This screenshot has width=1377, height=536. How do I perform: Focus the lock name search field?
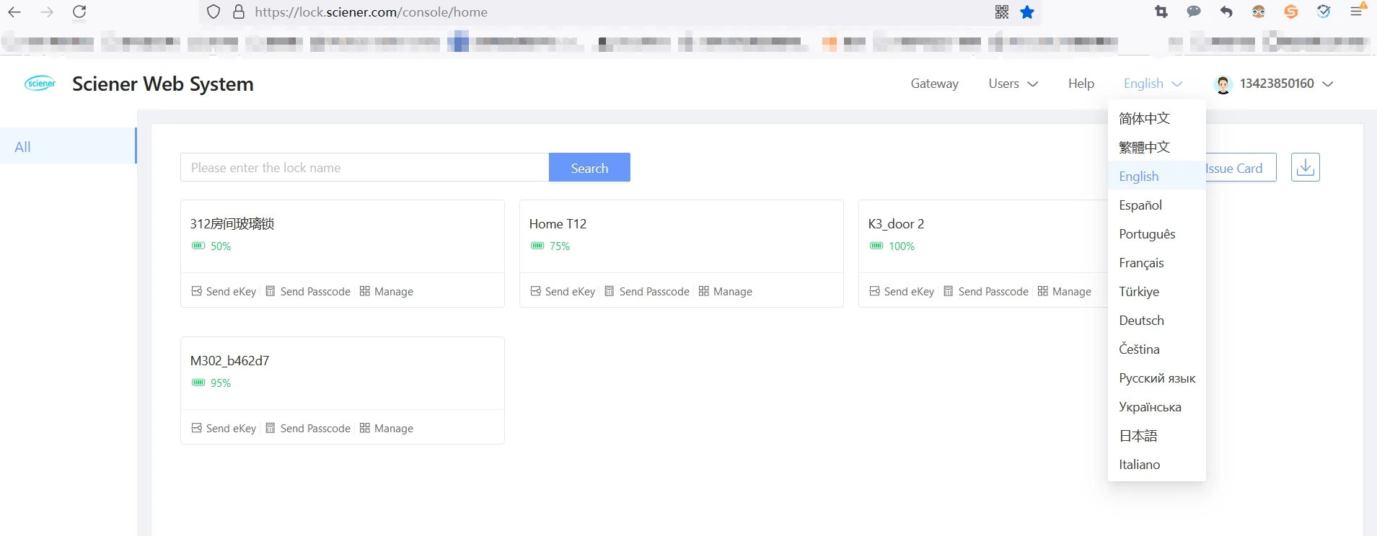pos(364,167)
